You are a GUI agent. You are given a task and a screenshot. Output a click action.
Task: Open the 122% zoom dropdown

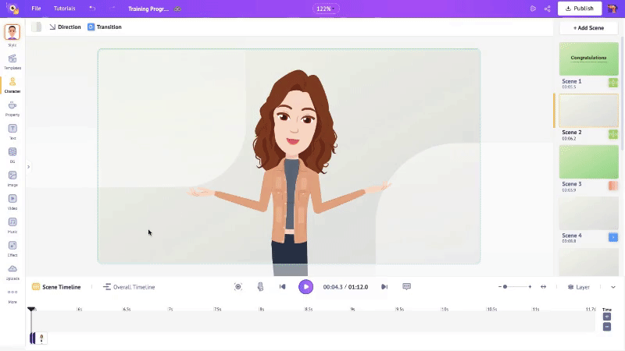click(x=326, y=9)
